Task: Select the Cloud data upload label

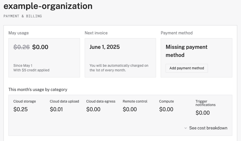Action: 64,101
